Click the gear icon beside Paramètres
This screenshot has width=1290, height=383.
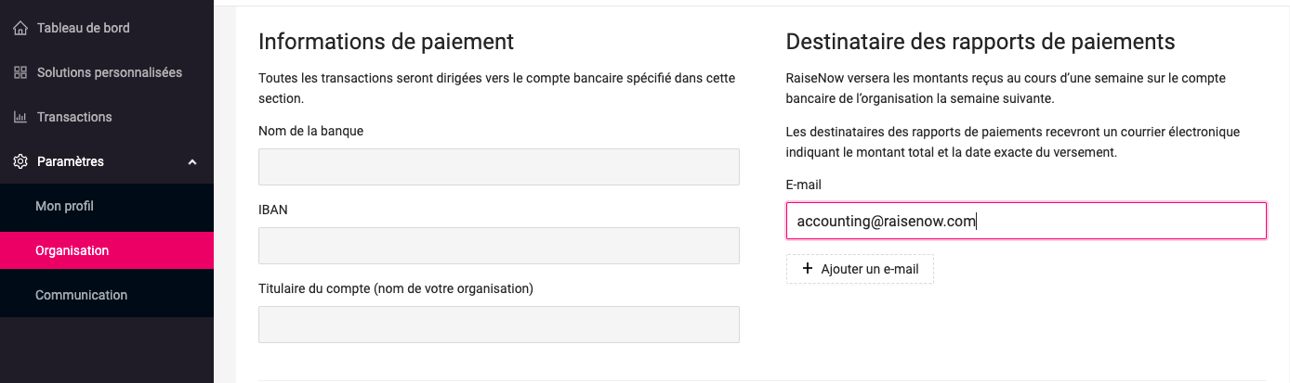point(20,161)
